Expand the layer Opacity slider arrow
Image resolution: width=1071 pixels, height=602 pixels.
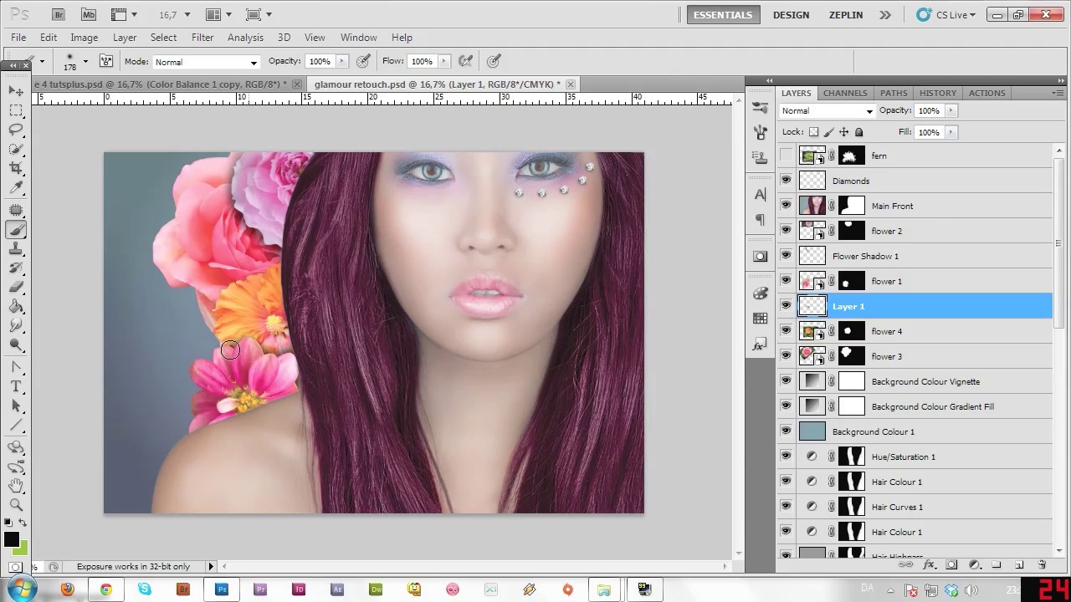tap(951, 110)
